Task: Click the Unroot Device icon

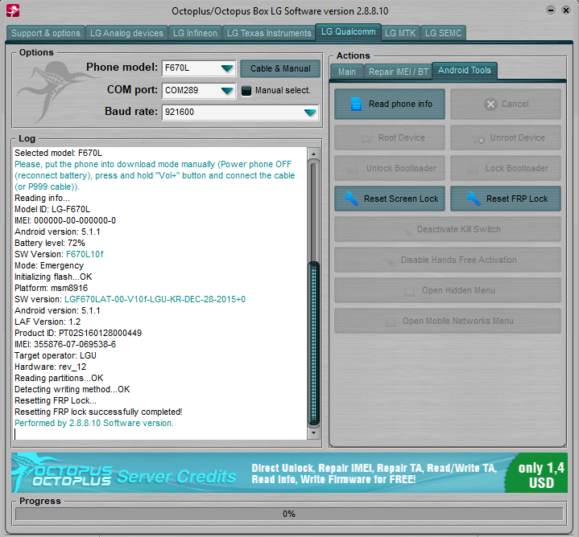Action: (x=478, y=139)
